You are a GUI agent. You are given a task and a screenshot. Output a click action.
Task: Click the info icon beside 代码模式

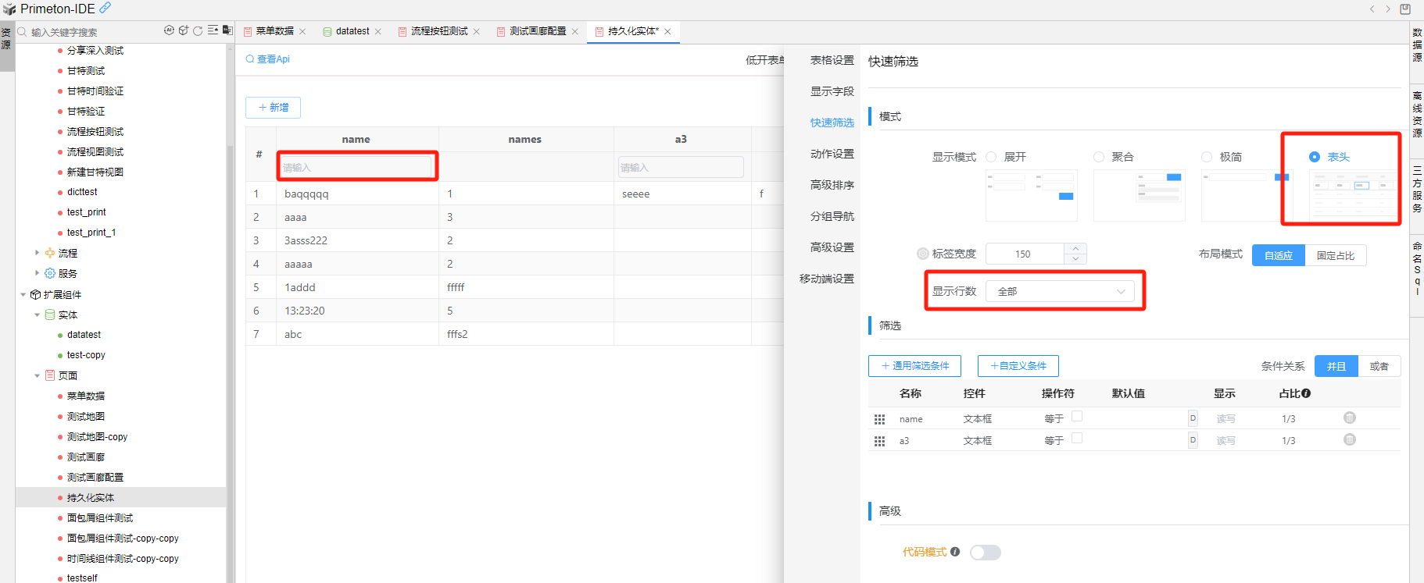pos(955,552)
